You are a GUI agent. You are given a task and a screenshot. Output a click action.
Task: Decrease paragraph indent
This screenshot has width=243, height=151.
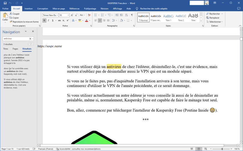pos(117,15)
